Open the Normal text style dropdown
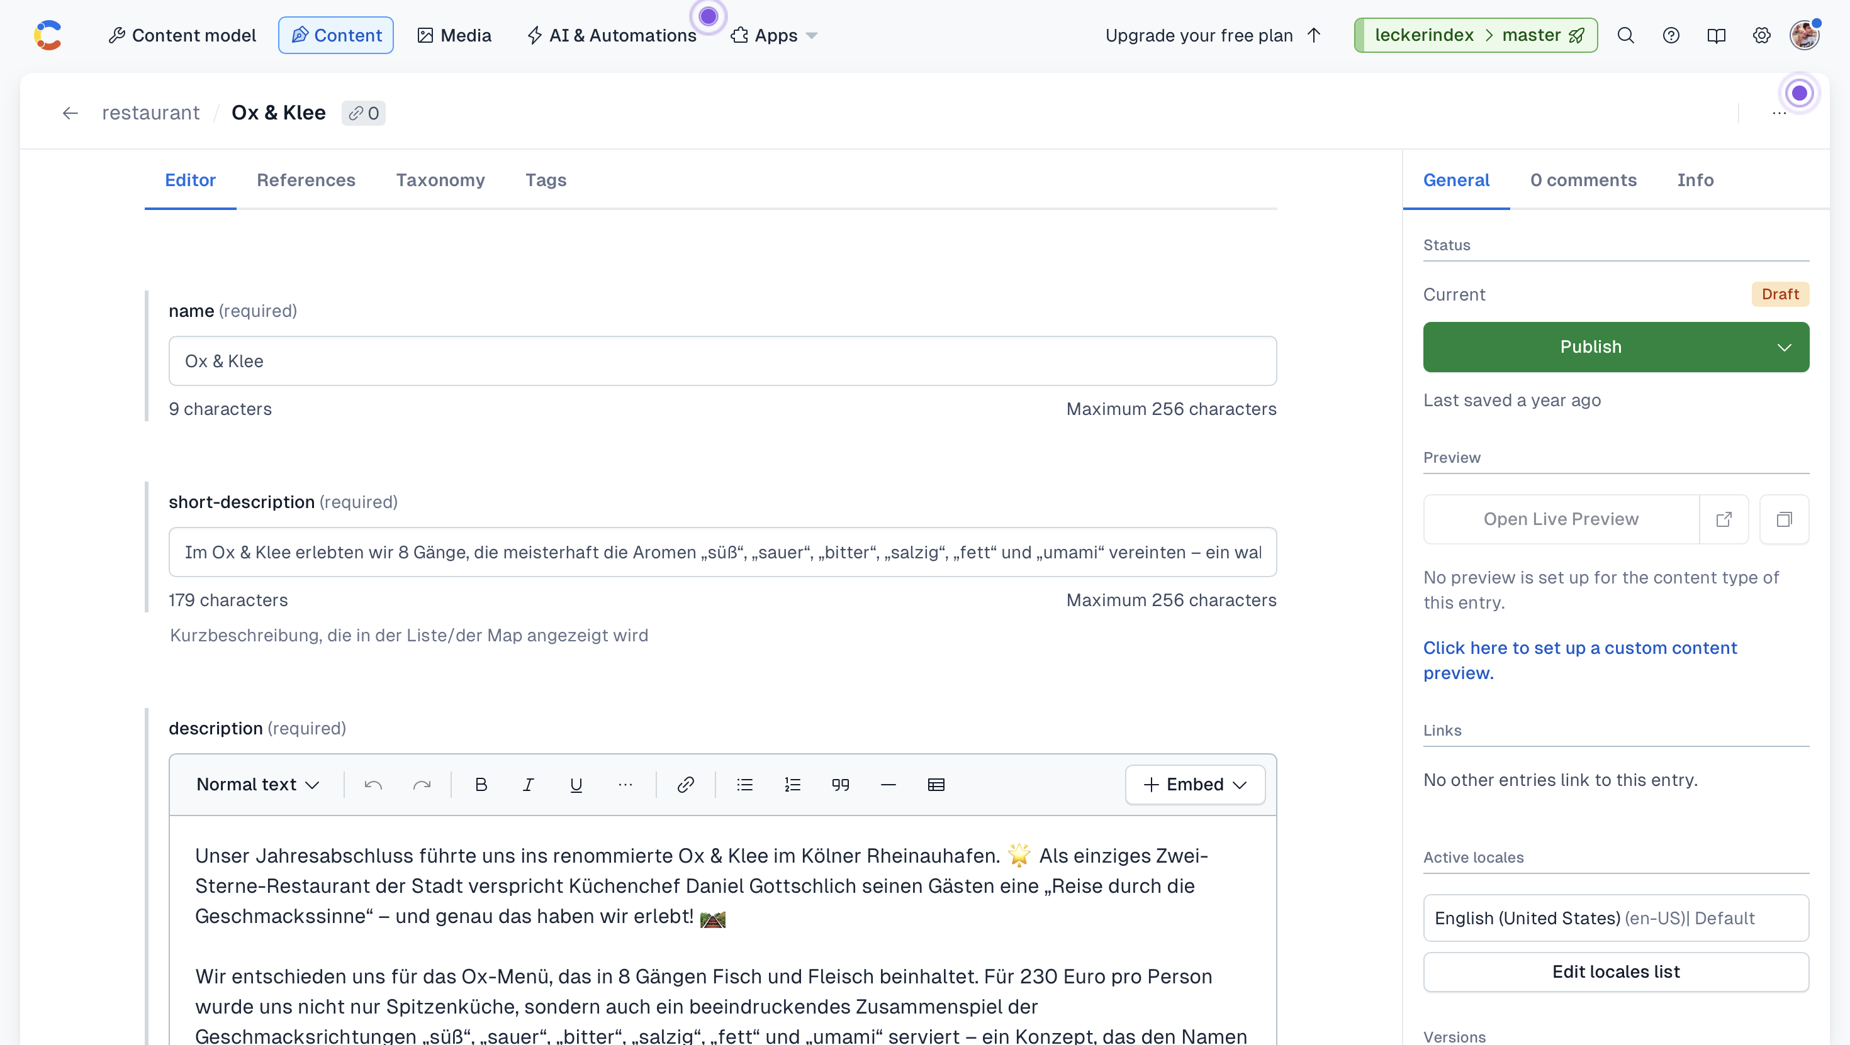The width and height of the screenshot is (1850, 1045). 256,785
